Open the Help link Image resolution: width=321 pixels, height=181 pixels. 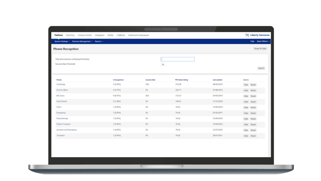coord(252,41)
